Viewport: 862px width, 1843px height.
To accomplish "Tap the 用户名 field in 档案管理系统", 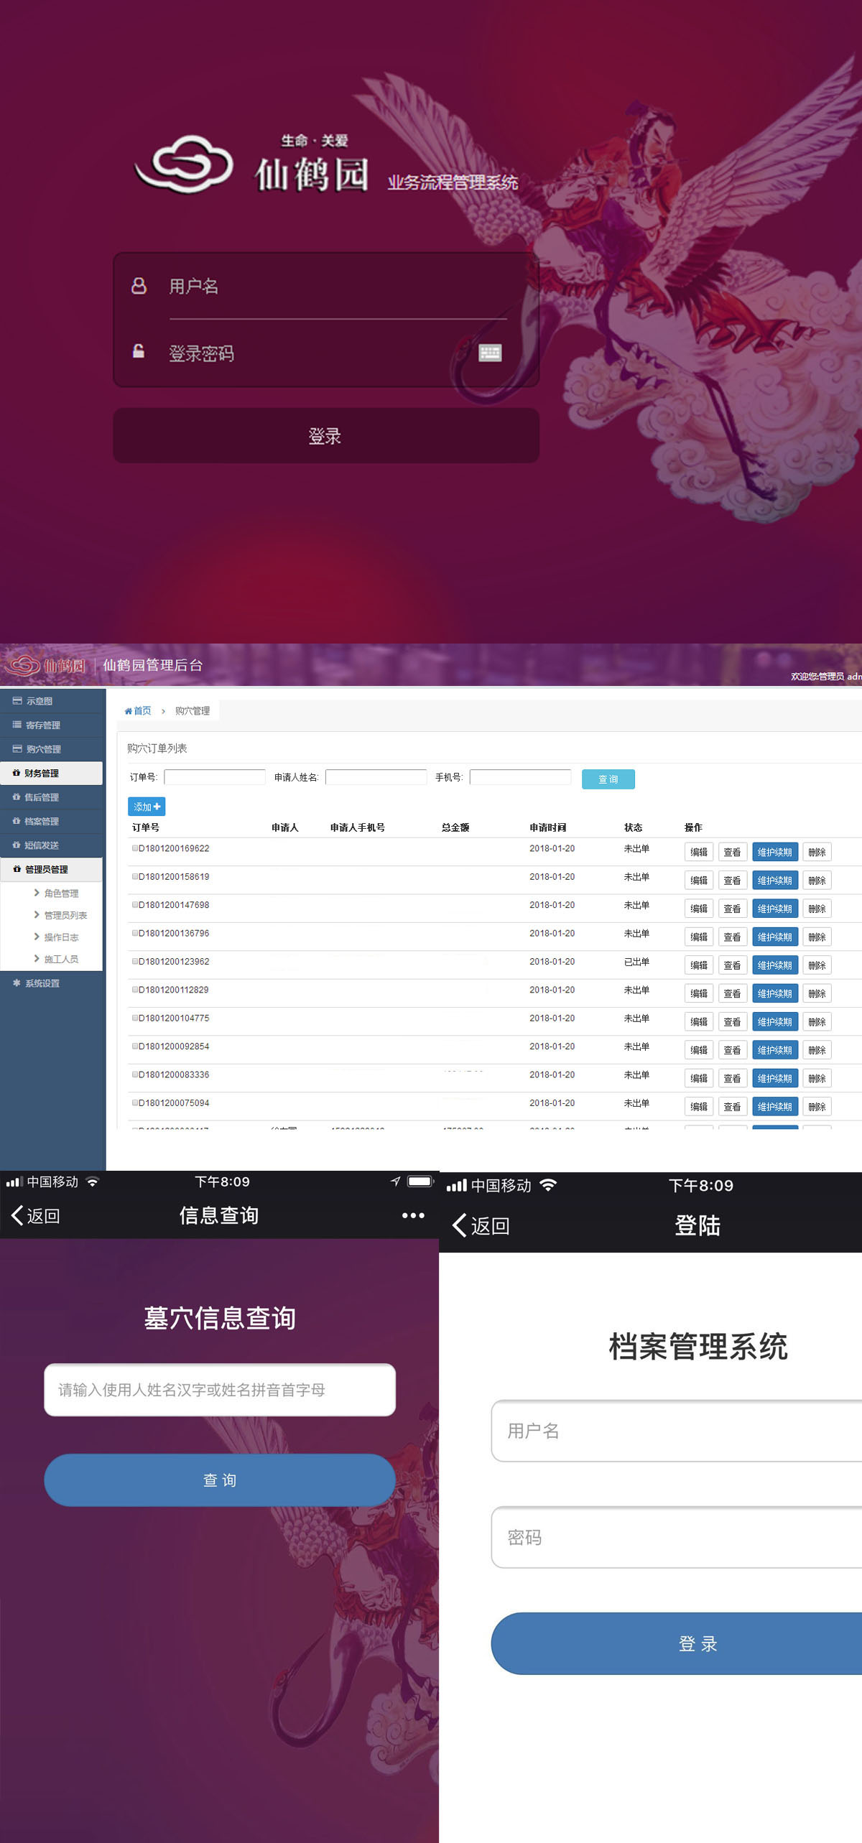I will coord(677,1431).
